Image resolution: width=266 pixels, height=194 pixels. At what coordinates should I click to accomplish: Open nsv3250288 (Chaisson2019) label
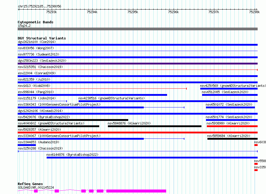[x=40, y=148]
